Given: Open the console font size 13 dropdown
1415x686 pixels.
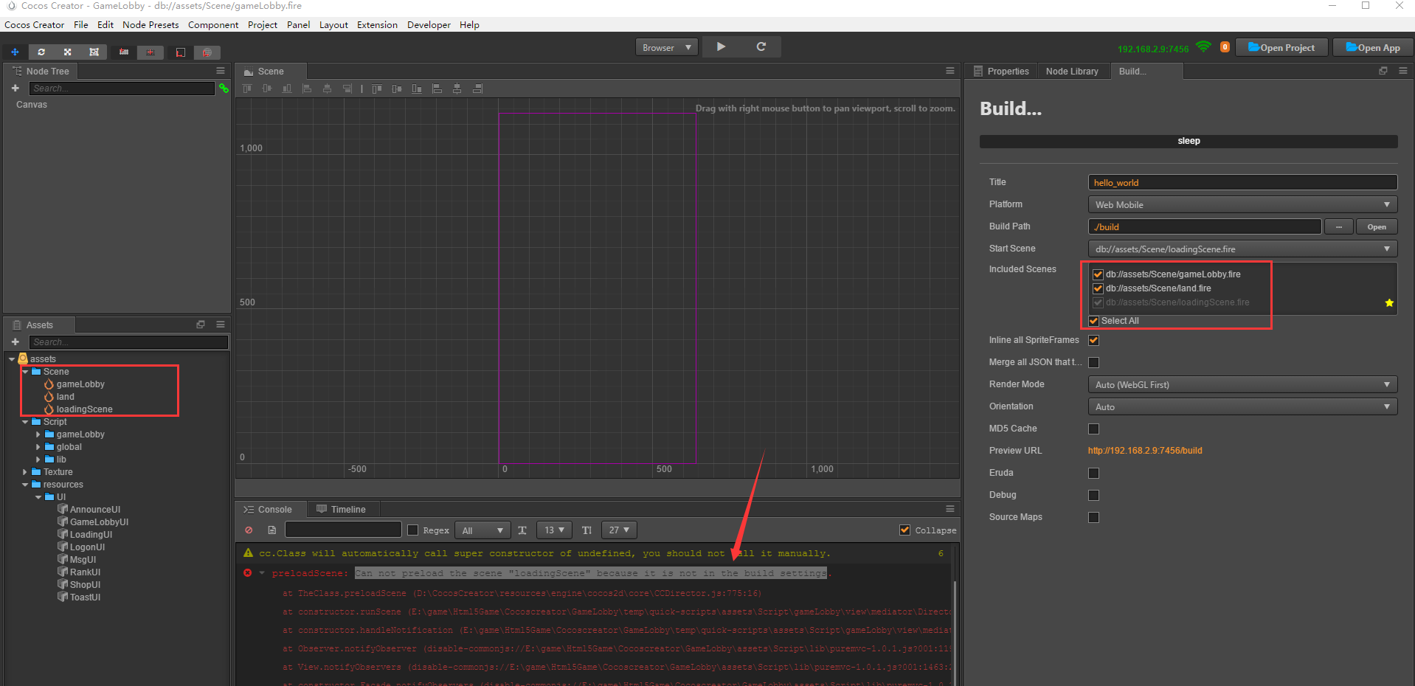Looking at the screenshot, I should pyautogui.click(x=554, y=530).
